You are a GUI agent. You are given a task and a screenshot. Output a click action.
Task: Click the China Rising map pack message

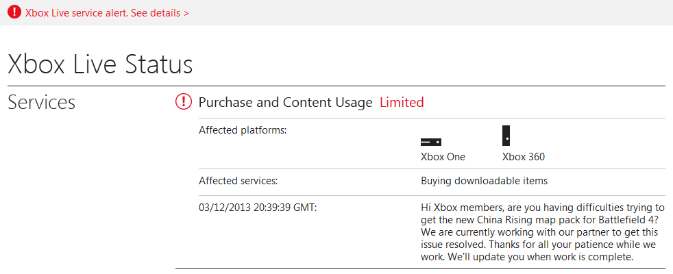(540, 219)
